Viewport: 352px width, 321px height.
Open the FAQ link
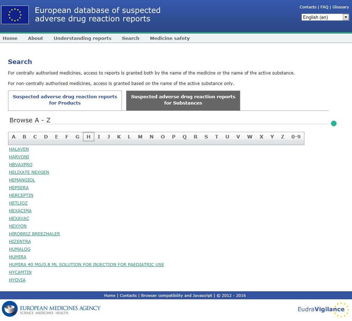point(324,7)
